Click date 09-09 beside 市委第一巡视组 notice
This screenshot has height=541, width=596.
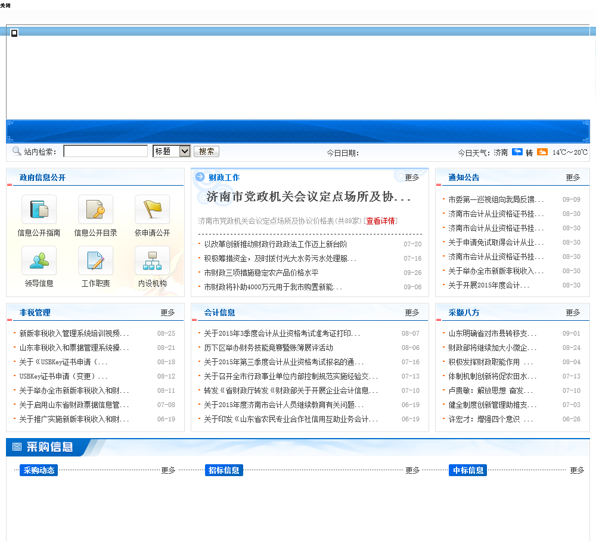click(x=572, y=199)
